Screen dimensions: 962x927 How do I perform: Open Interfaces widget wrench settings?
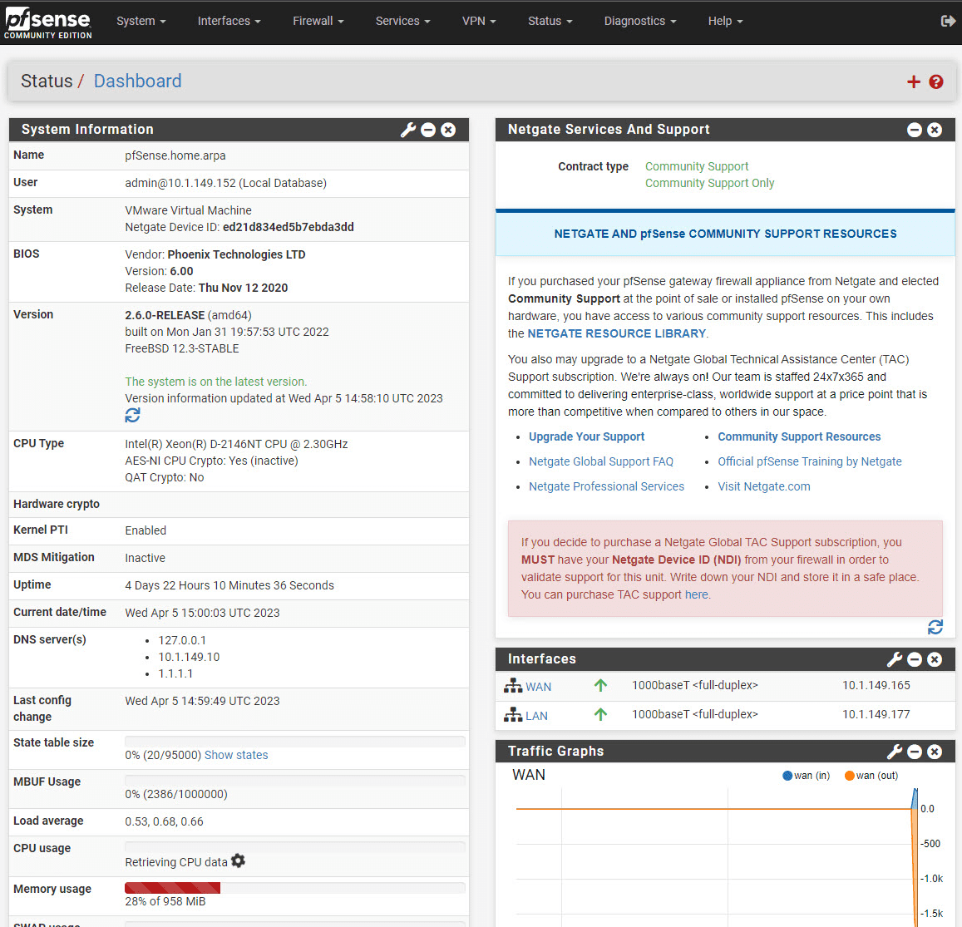tap(895, 659)
